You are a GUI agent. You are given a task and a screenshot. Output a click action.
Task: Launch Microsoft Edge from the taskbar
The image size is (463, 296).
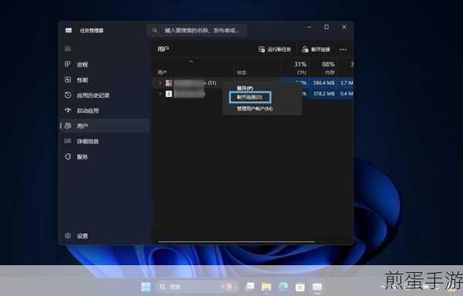click(283, 286)
